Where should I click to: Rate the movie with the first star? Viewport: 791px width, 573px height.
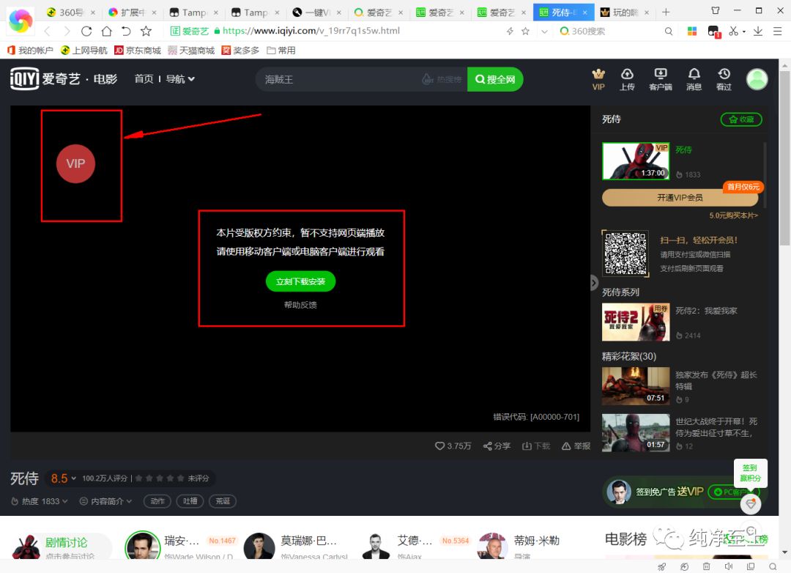tap(138, 478)
